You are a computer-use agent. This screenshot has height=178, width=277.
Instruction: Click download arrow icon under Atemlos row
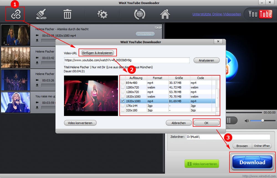(x=37, y=40)
